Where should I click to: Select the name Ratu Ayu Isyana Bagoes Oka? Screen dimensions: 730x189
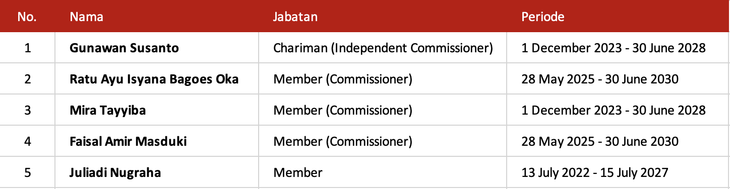pyautogui.click(x=154, y=79)
